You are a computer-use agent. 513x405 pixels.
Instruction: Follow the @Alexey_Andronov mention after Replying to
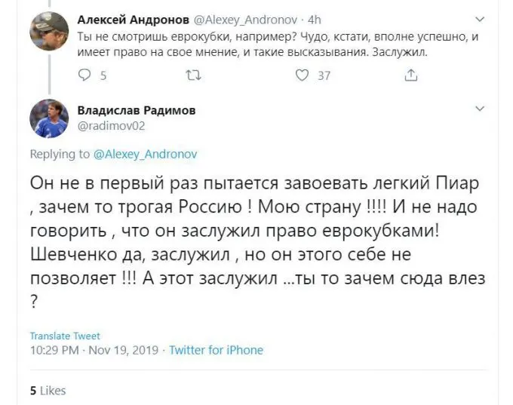pos(146,154)
